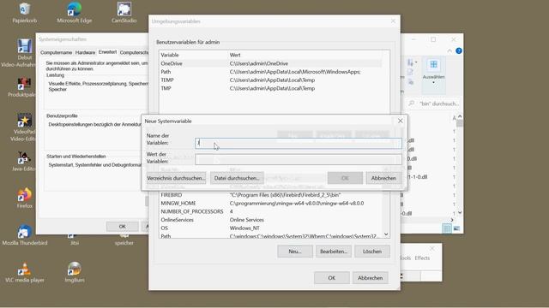
Task: Switch Explorer to the large thumbnails view icon
Action: tap(456, 228)
